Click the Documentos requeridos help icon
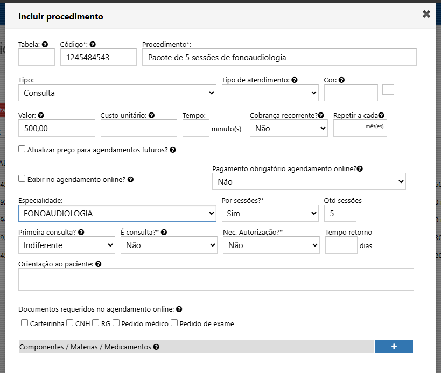Image resolution: width=441 pixels, height=373 pixels. (x=178, y=309)
